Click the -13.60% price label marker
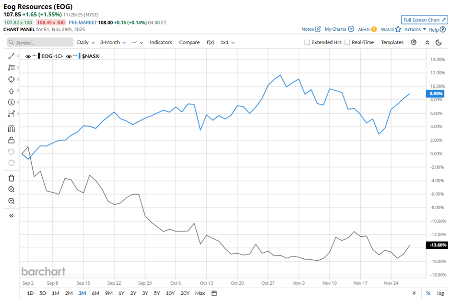Screen dimensions: 451x301 (437, 245)
